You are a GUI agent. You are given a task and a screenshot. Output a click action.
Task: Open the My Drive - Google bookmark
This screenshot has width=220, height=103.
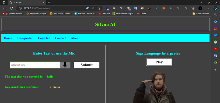(x=37, y=13)
